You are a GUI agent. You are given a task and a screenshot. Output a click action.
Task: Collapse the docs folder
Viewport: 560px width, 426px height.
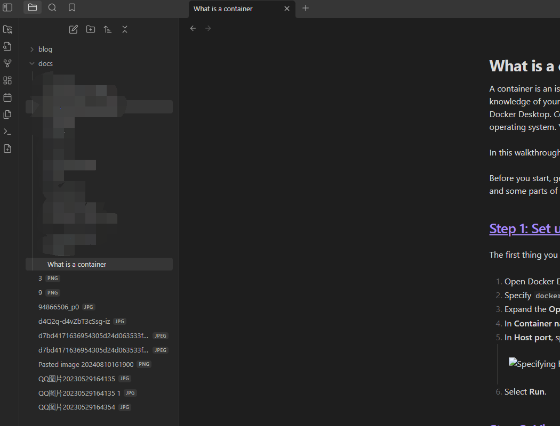pos(32,63)
